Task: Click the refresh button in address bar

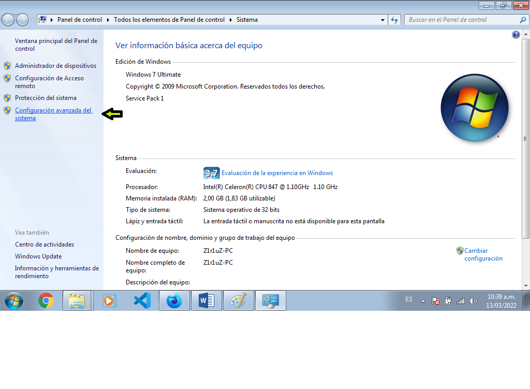Action: 394,20
